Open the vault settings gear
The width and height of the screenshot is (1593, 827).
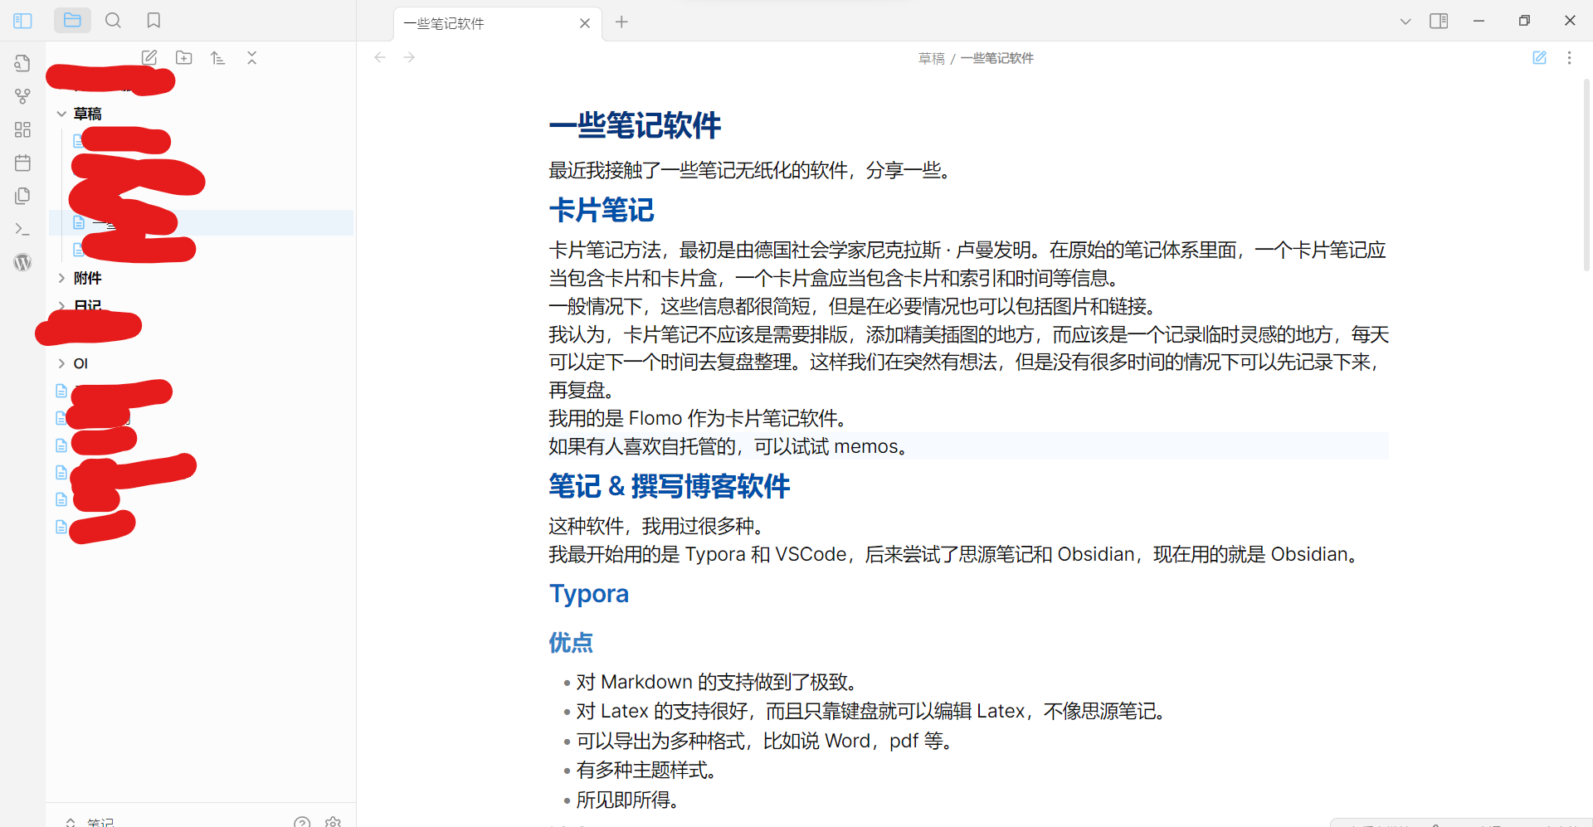332,821
